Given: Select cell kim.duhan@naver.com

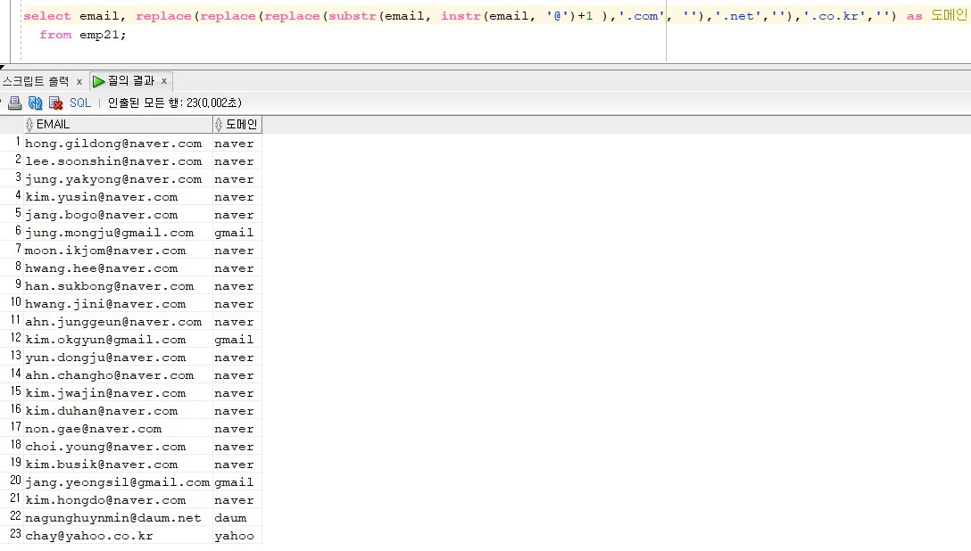Looking at the screenshot, I should pos(118,411).
